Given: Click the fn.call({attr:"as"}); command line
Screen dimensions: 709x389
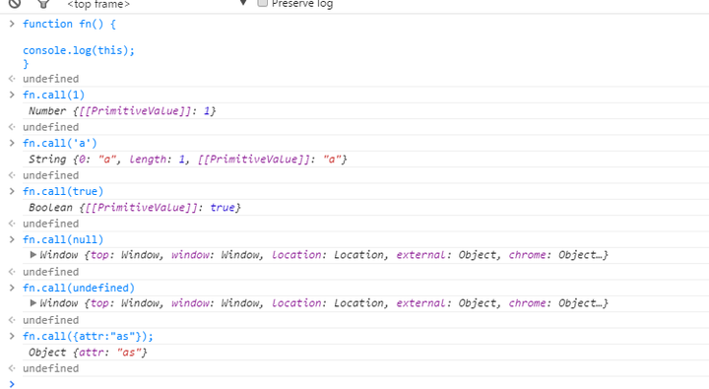Looking at the screenshot, I should click(89, 336).
